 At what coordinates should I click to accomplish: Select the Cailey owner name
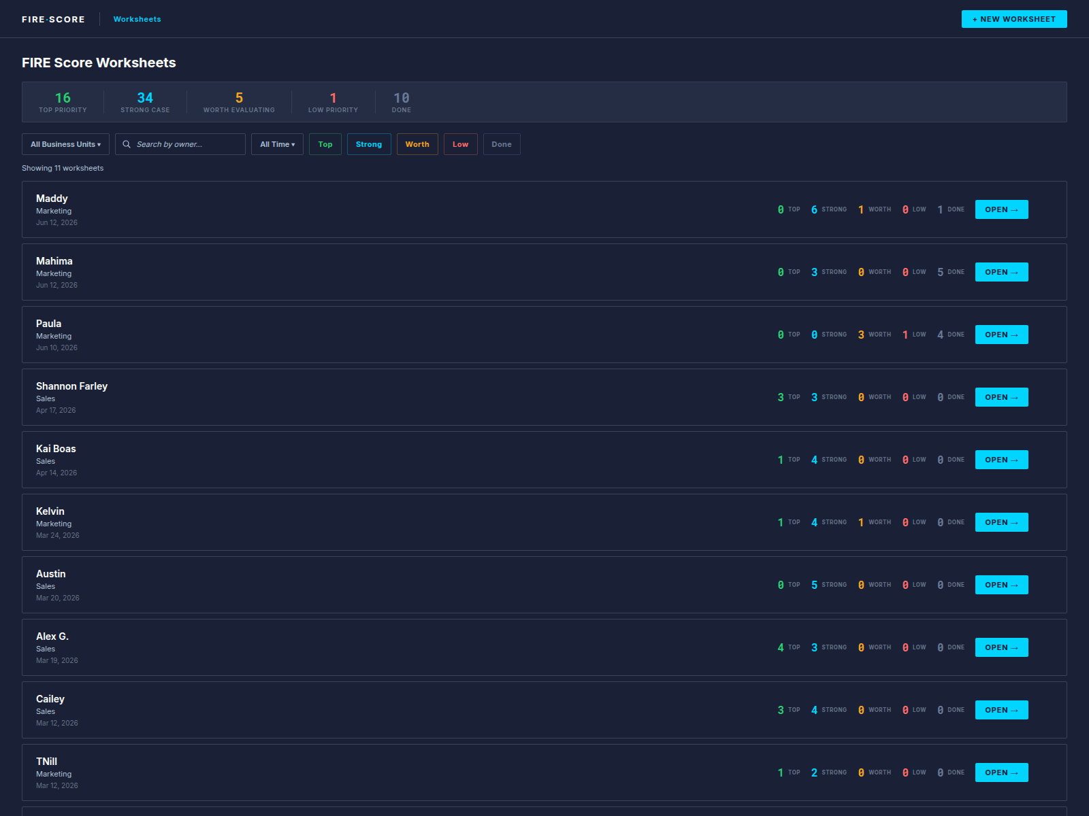tap(50, 699)
